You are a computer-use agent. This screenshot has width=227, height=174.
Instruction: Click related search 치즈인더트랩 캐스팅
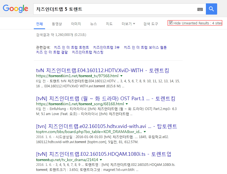click(x=88, y=52)
